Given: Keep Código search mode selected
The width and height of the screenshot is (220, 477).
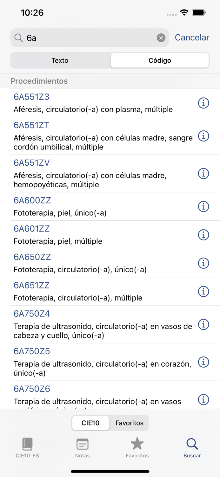Looking at the screenshot, I should tap(160, 60).
